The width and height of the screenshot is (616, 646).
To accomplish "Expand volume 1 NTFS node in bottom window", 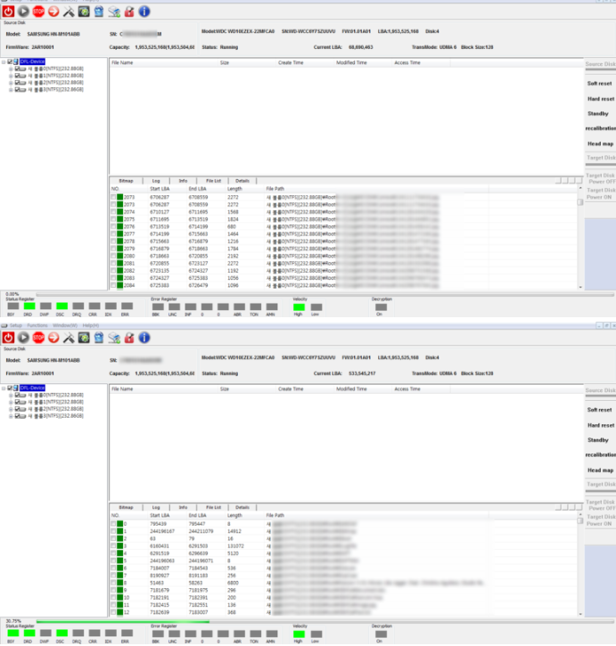I will (x=11, y=402).
